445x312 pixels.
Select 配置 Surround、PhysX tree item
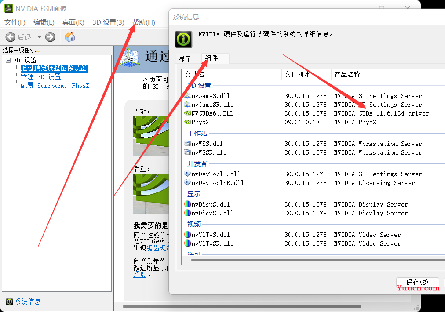pos(55,86)
